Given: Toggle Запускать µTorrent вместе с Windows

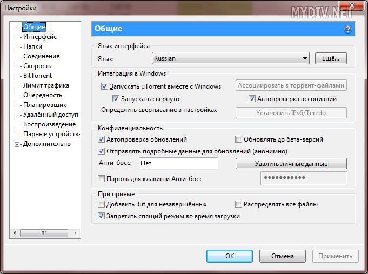Looking at the screenshot, I should (104, 86).
